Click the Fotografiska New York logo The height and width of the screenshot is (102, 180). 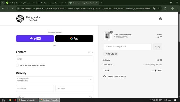pos(28,19)
